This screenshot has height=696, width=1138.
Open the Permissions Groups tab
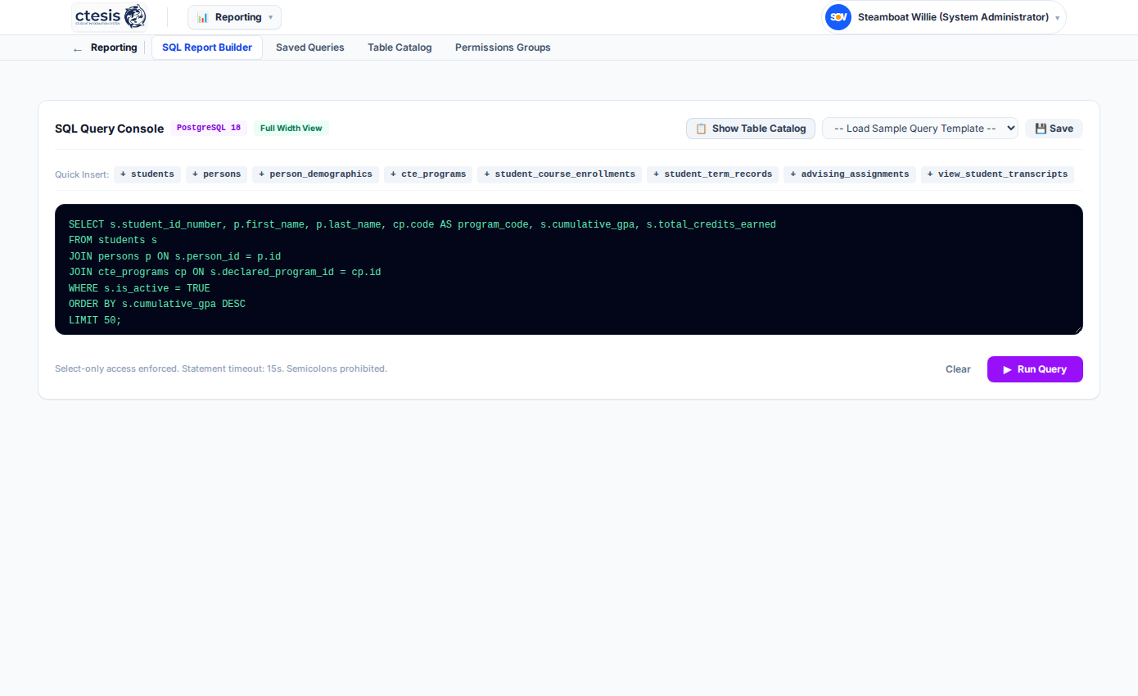503,47
